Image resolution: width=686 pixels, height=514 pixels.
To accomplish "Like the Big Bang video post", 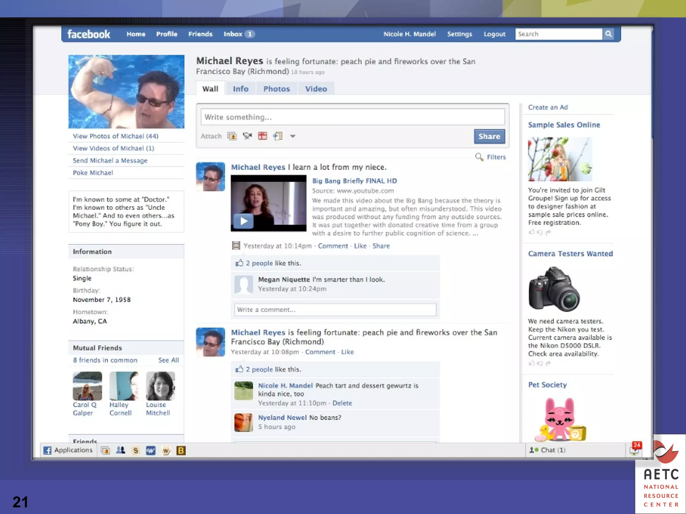I will tap(360, 246).
